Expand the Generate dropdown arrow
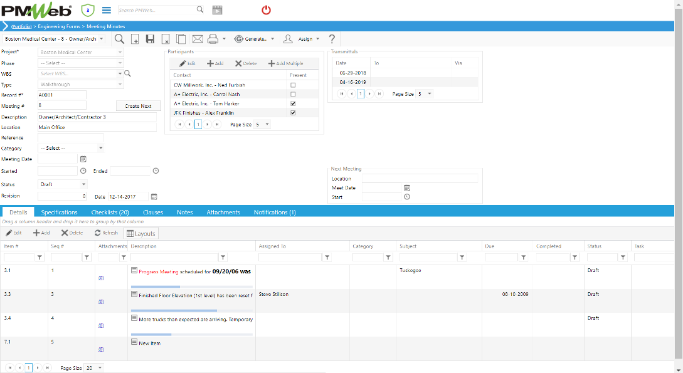This screenshot has height=373, width=683. [273, 39]
